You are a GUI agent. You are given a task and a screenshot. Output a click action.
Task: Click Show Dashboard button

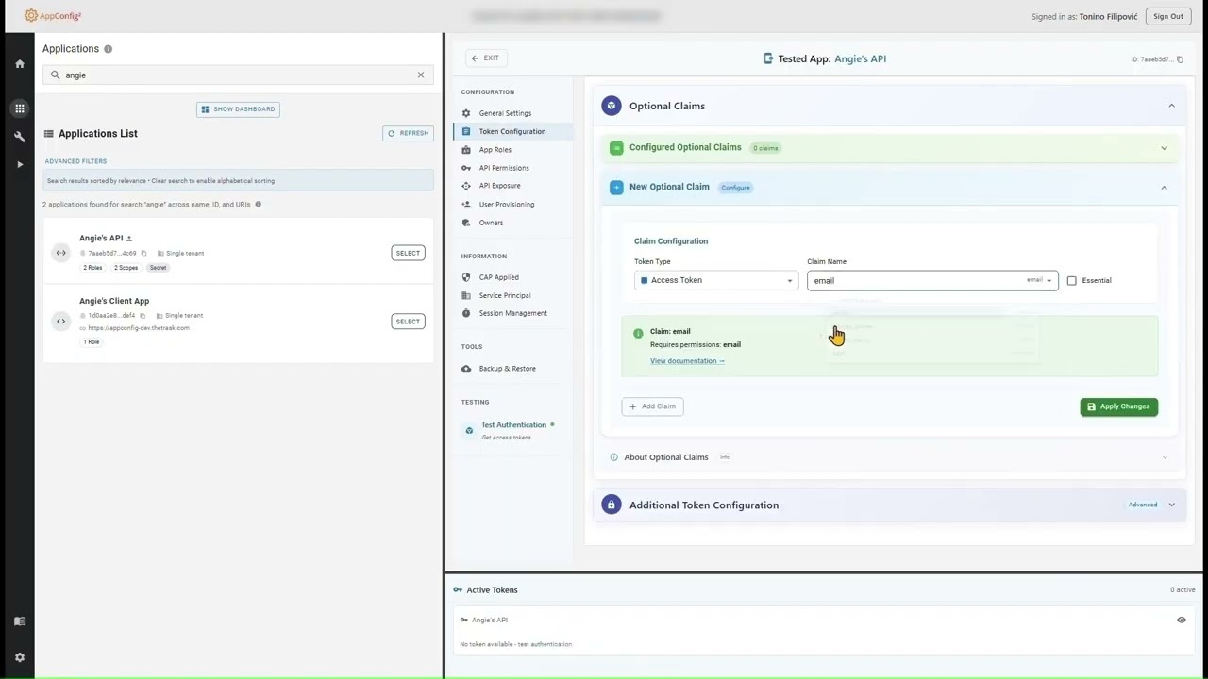point(238,109)
